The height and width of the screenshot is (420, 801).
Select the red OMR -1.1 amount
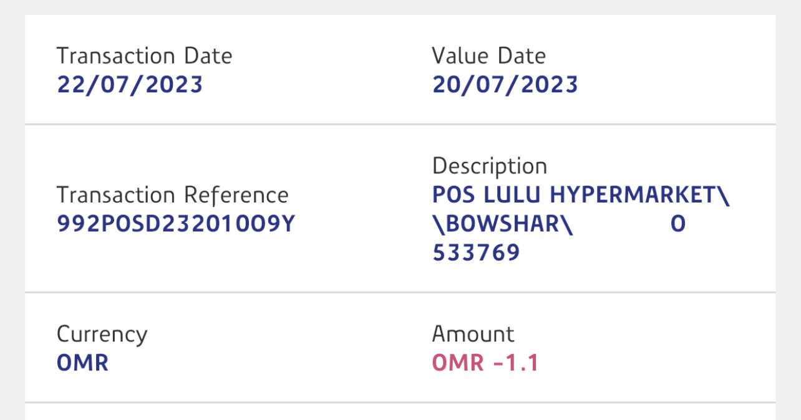(485, 363)
